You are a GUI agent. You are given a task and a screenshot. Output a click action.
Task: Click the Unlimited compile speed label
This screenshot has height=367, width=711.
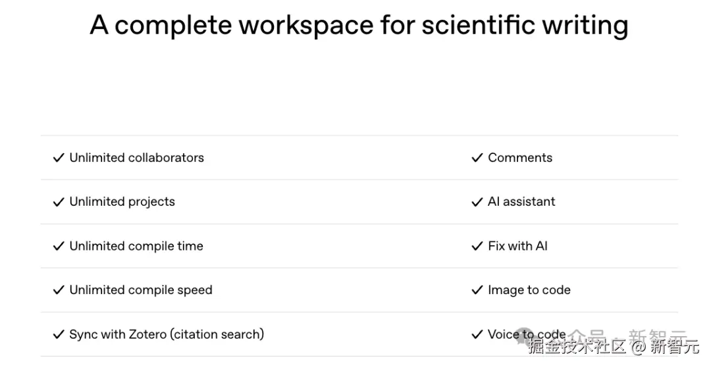(141, 290)
